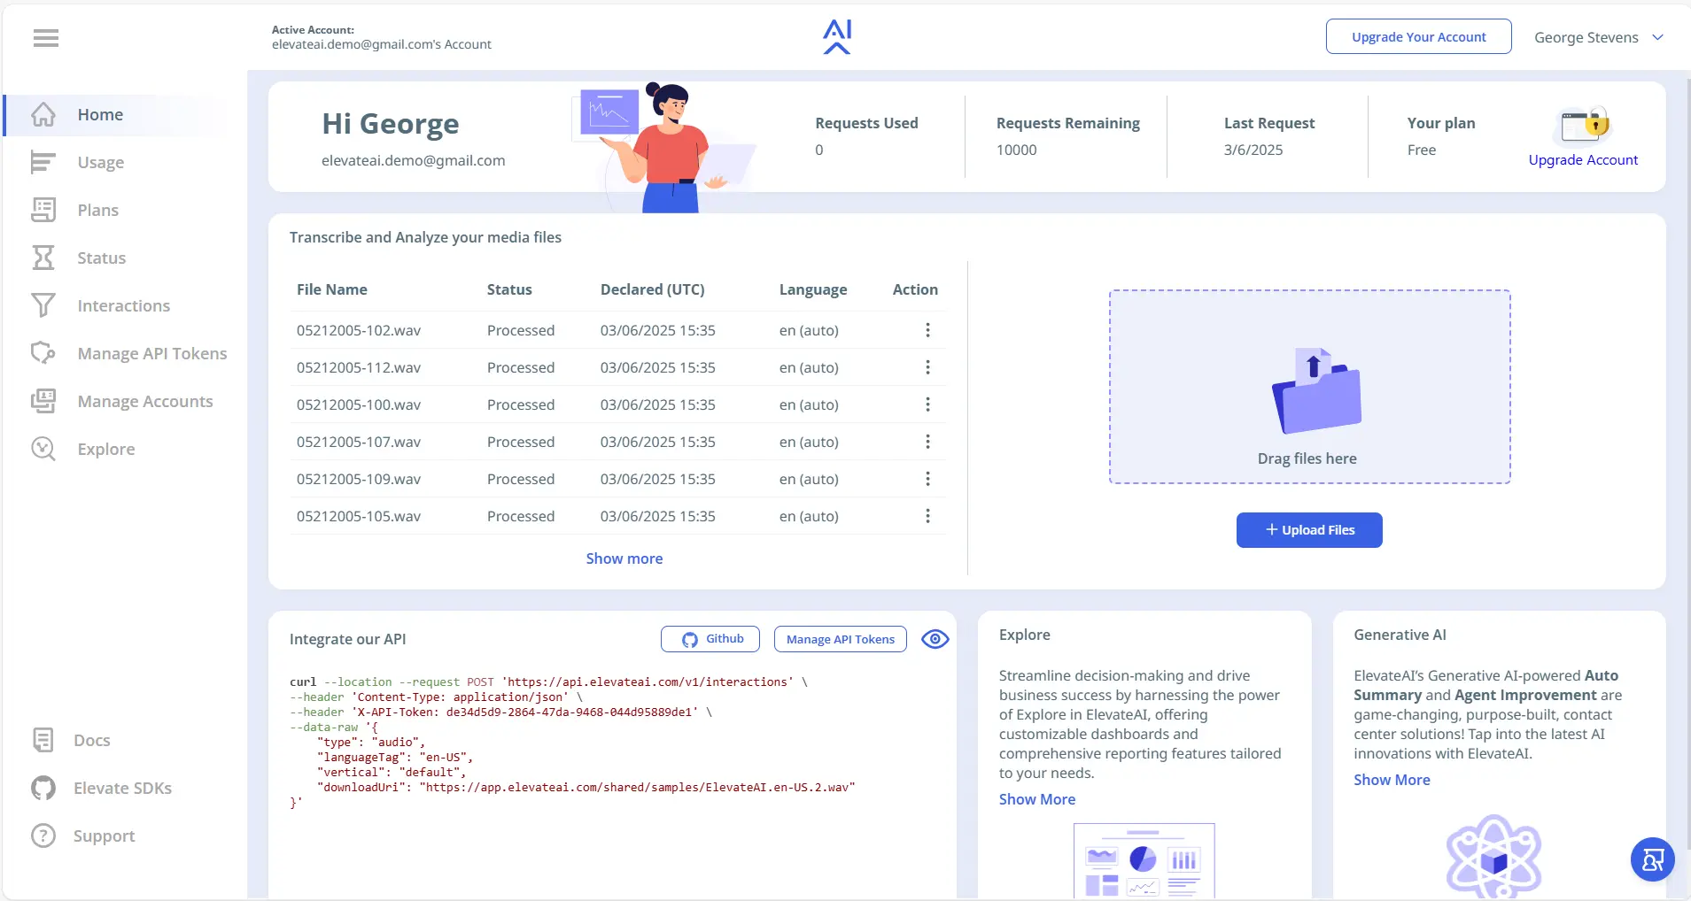This screenshot has height=901, width=1691.
Task: Click the Upgrade Your Account button
Action: (1418, 36)
